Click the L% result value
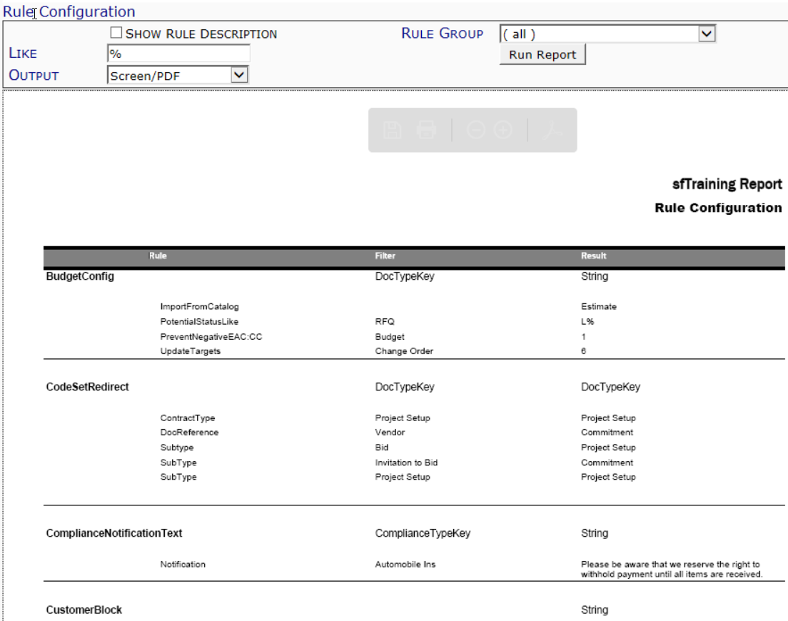 [587, 321]
